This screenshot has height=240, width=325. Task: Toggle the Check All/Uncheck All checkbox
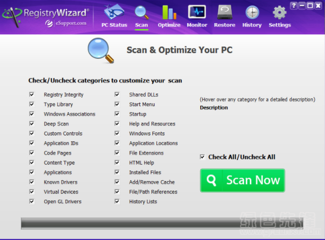(x=202, y=157)
